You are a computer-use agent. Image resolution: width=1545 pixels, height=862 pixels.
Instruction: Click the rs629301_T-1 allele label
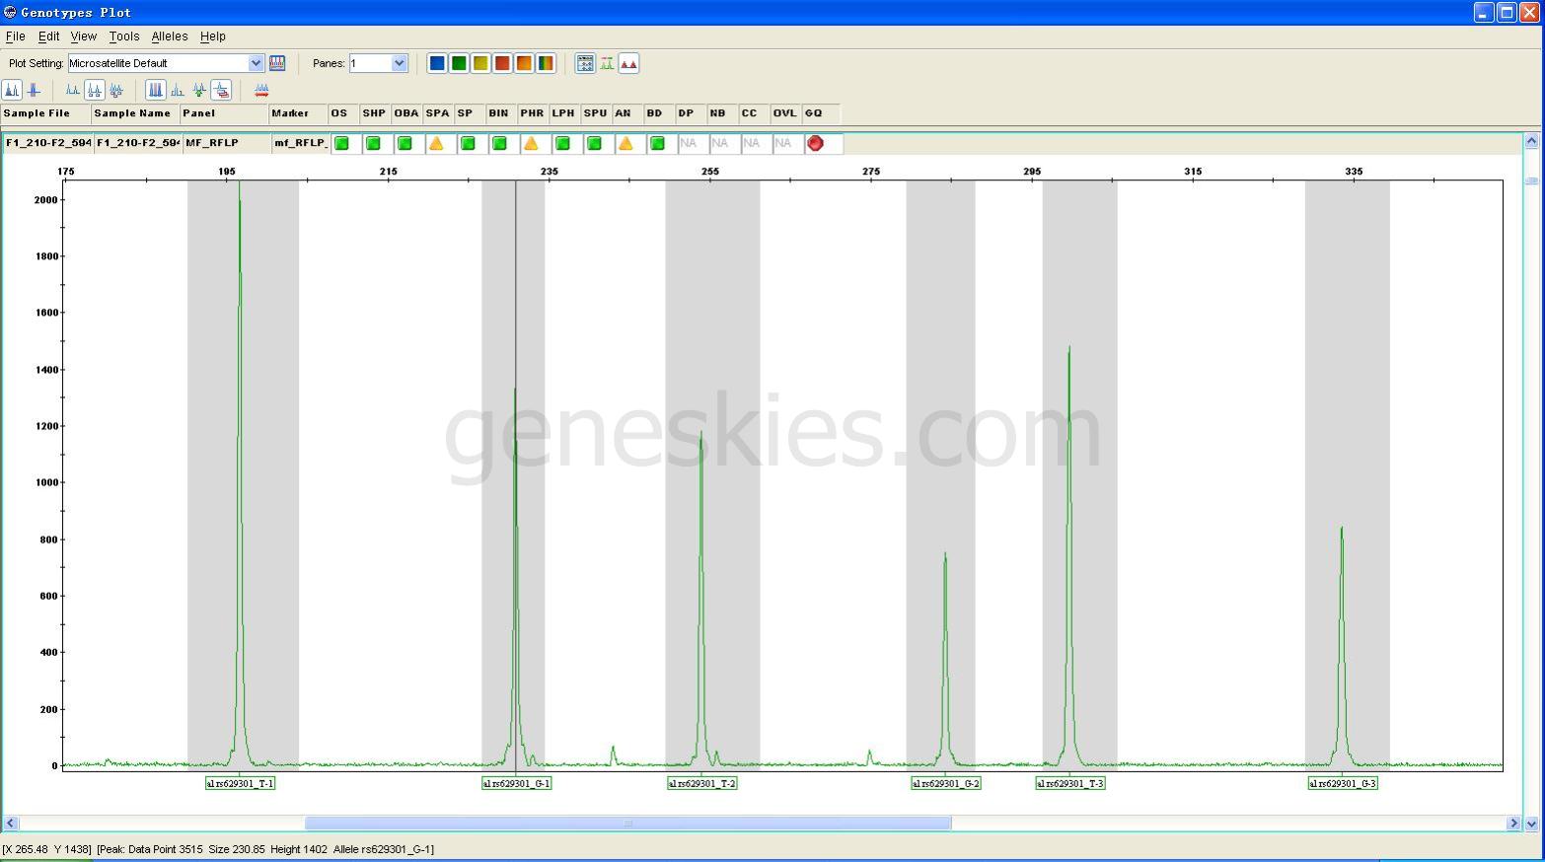pos(240,783)
